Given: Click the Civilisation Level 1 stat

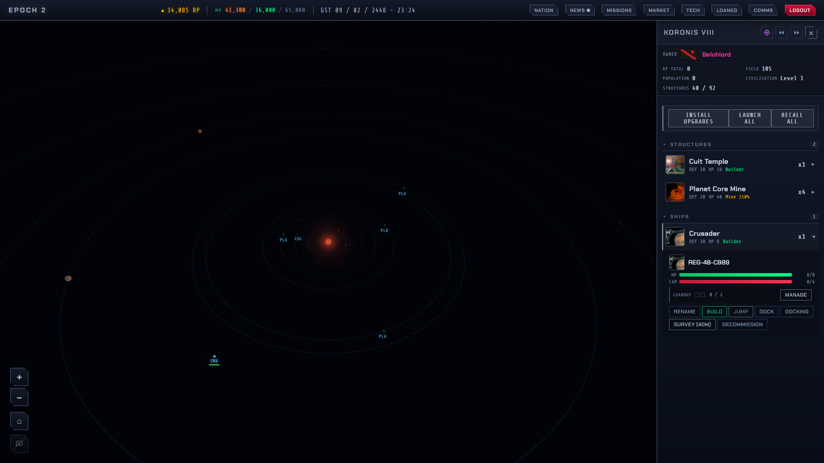Looking at the screenshot, I should pyautogui.click(x=775, y=78).
